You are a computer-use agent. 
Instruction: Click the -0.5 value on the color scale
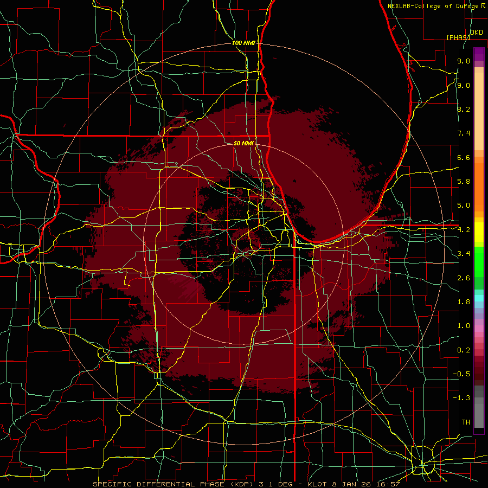tap(461, 374)
